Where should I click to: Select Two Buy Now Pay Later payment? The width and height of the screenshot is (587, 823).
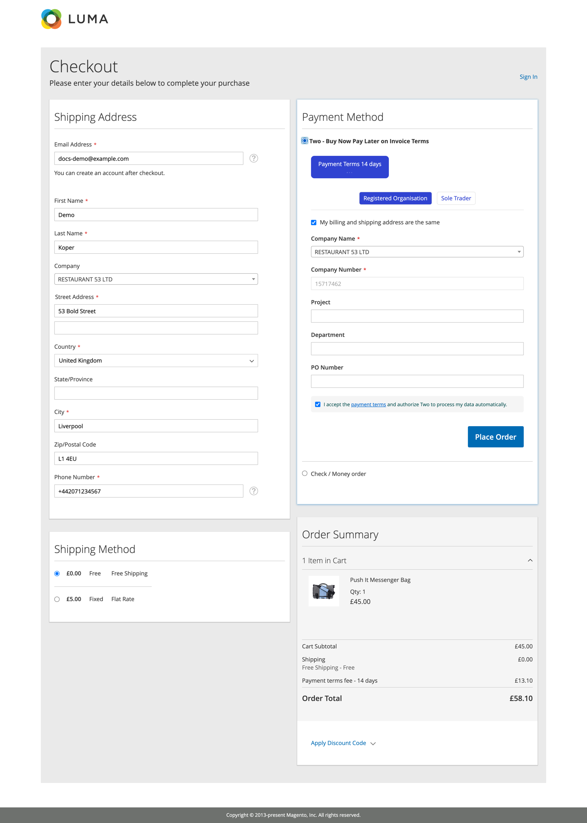point(305,141)
